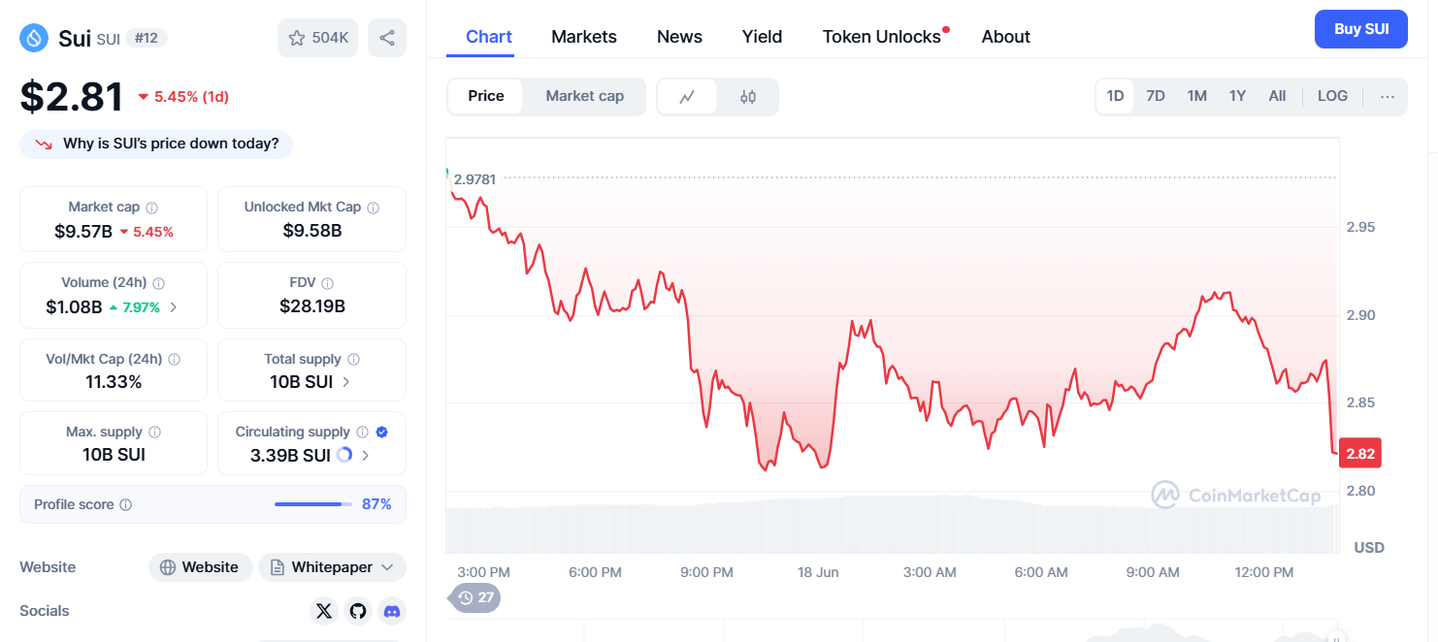Open the About tab

tap(1006, 37)
